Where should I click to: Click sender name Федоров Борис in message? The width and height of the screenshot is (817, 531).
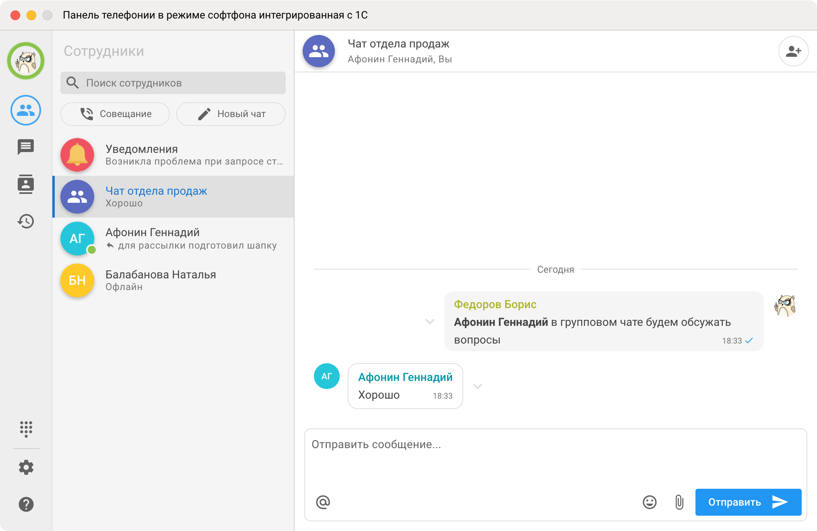click(495, 305)
